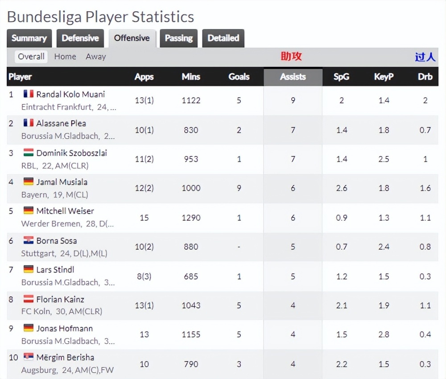This screenshot has height=379, width=446.
Task: Sort by KeyP column header
Action: (384, 77)
